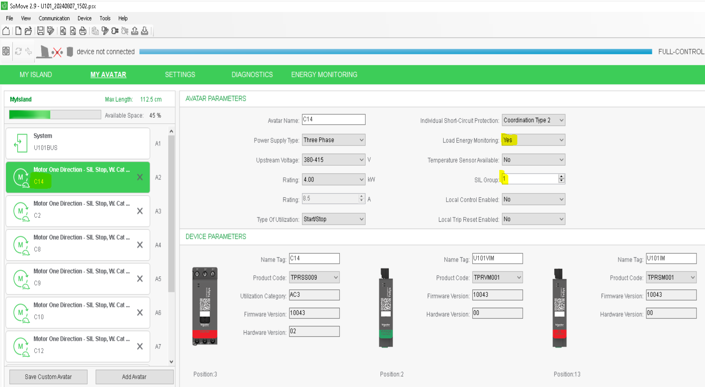Click the Available Space progress bar
The image size is (705, 387).
(55, 115)
